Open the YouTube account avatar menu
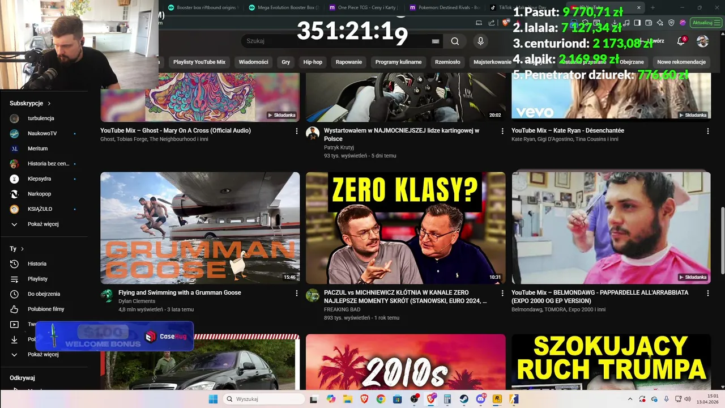The image size is (725, 408). pyautogui.click(x=702, y=41)
